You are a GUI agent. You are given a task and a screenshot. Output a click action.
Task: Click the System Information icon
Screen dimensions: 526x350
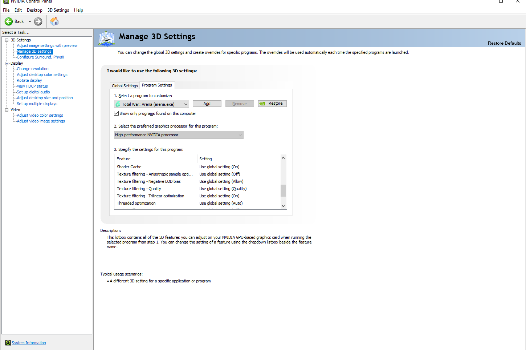pyautogui.click(x=8, y=343)
